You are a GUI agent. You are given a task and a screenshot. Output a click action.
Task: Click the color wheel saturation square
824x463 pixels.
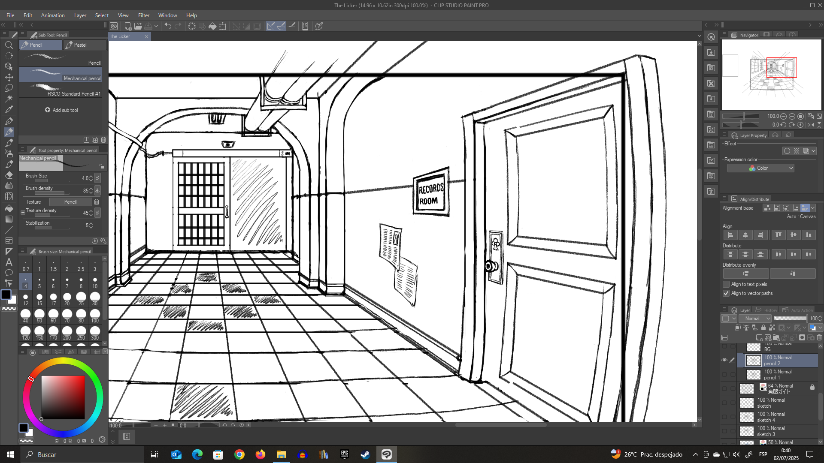63,397
